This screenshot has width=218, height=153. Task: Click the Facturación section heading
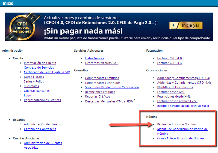pyautogui.click(x=154, y=51)
